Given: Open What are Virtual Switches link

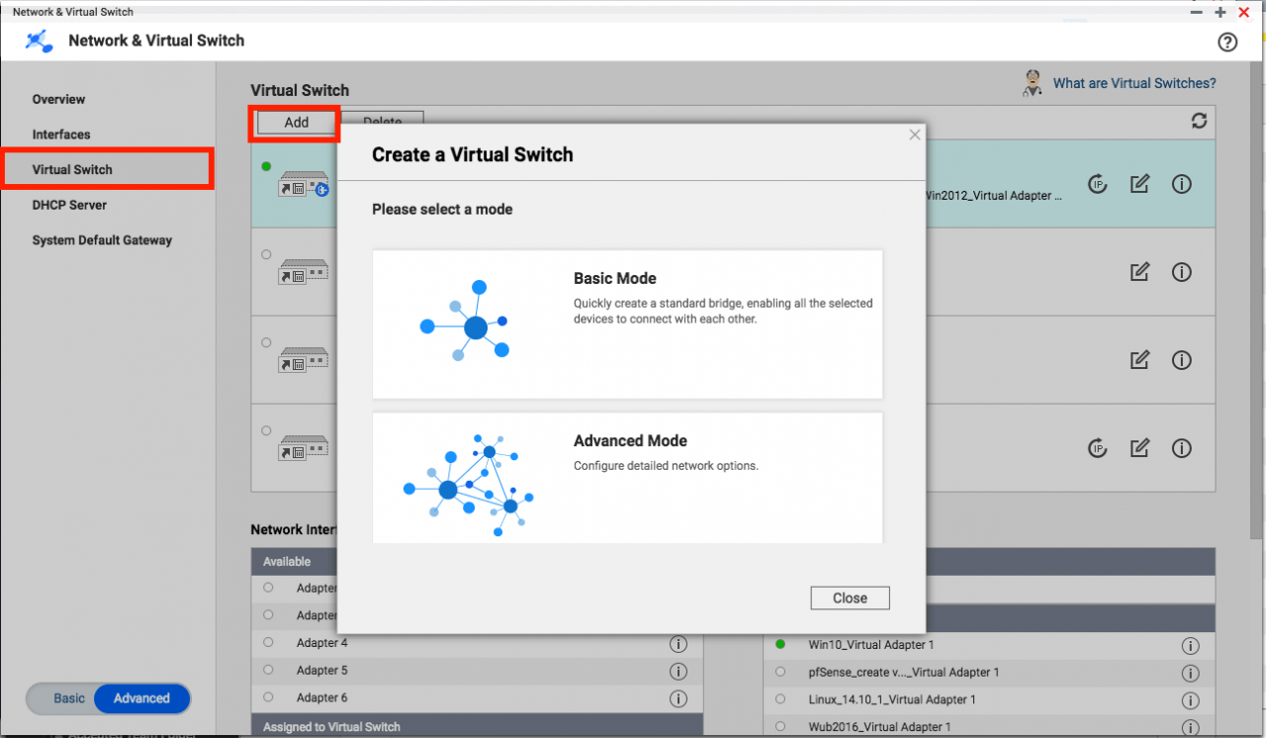Looking at the screenshot, I should coord(1133,84).
